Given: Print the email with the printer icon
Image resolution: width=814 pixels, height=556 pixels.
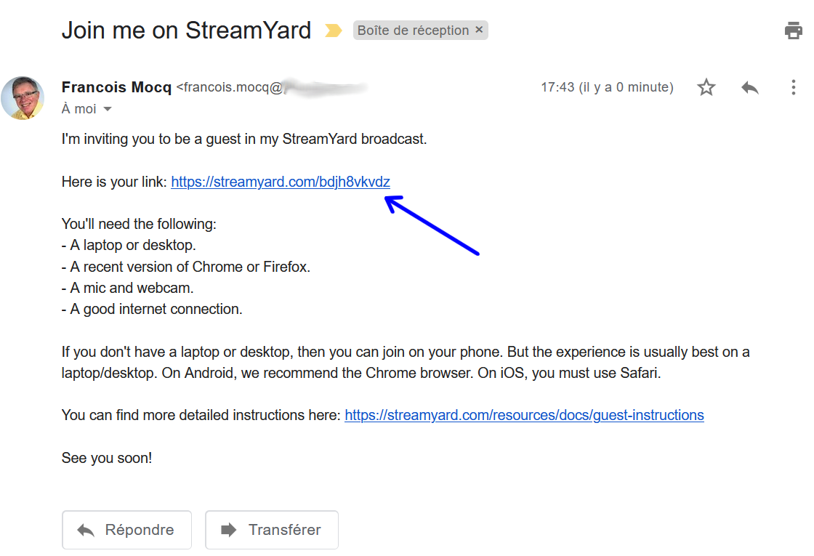Looking at the screenshot, I should coord(793,31).
